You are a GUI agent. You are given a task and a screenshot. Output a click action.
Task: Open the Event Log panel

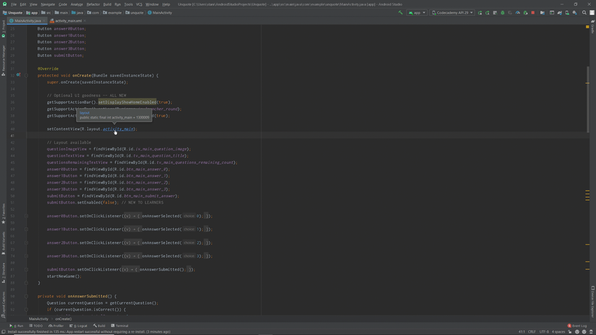pos(577,326)
